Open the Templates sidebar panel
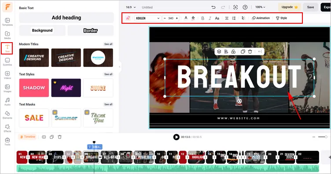The height and width of the screenshot is (174, 331). (x=7, y=22)
